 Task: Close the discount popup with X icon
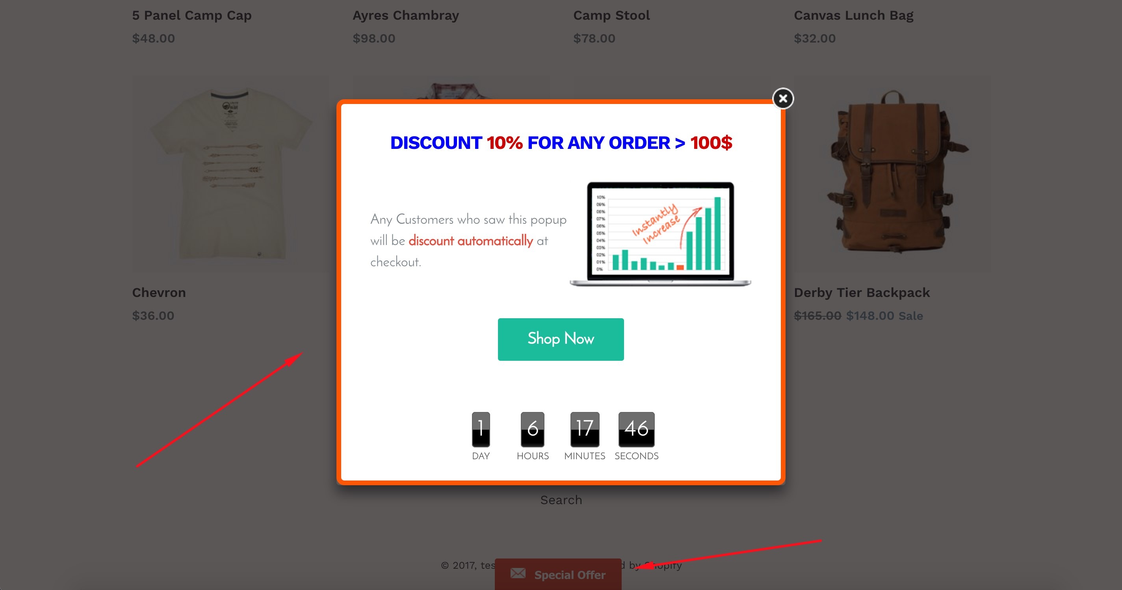click(x=783, y=98)
